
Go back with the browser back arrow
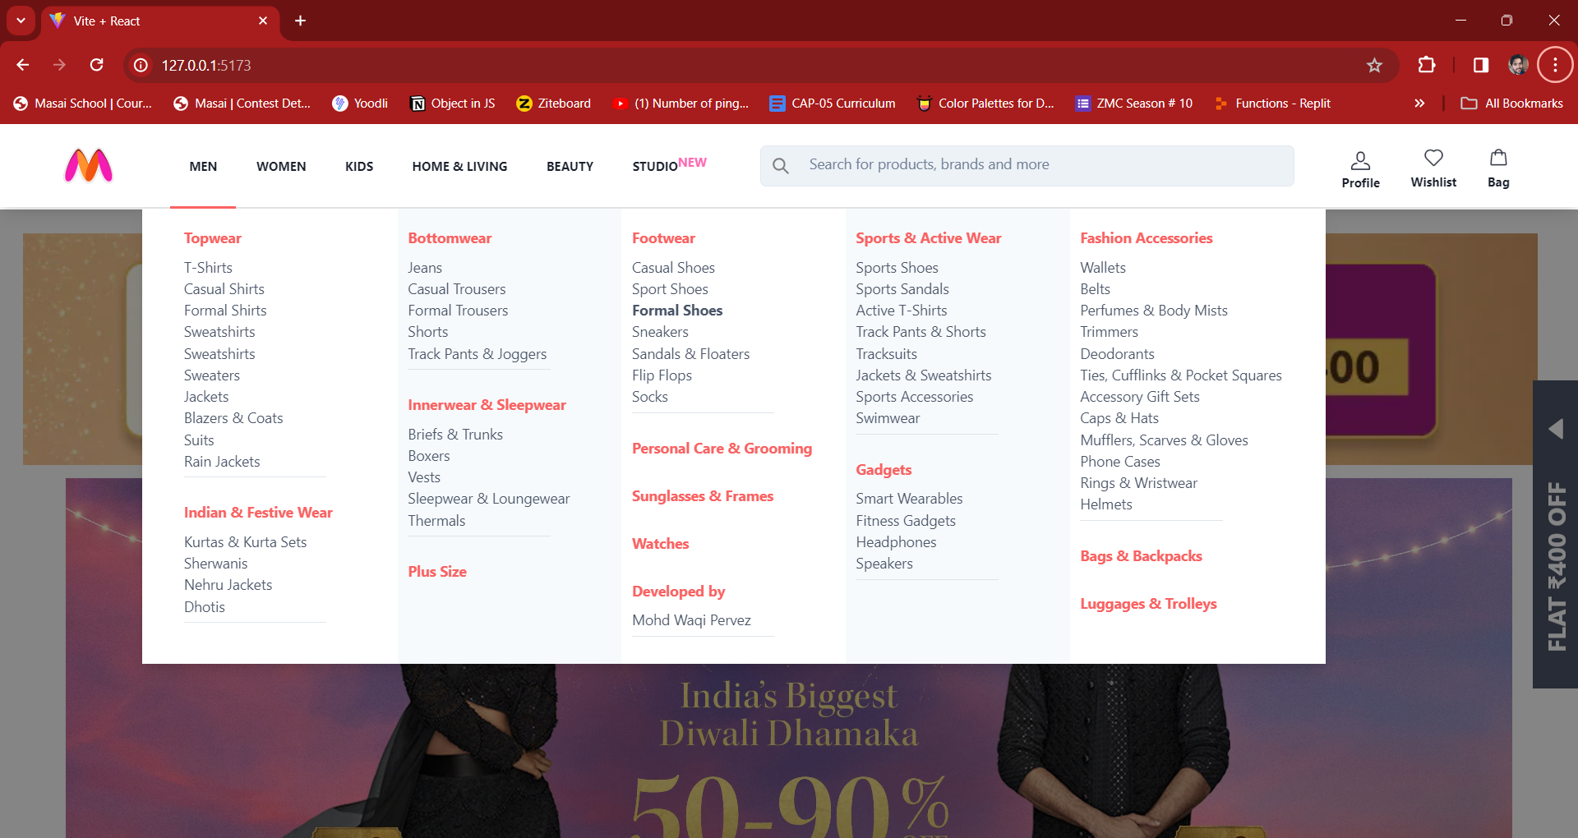[23, 65]
